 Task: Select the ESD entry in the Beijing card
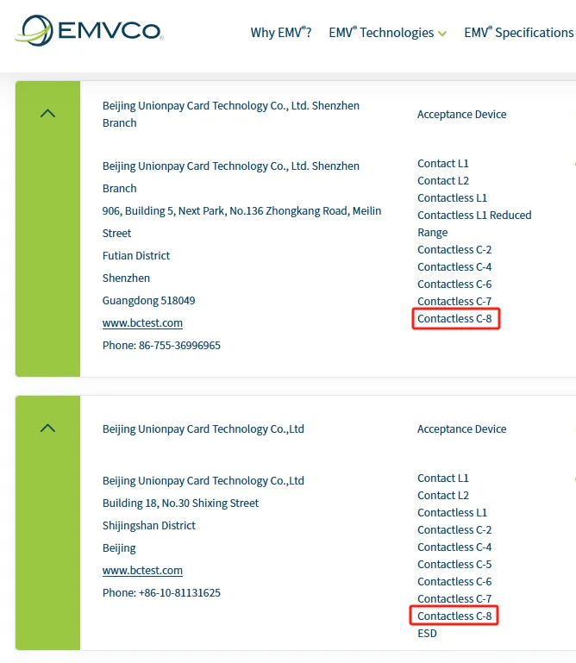point(427,634)
